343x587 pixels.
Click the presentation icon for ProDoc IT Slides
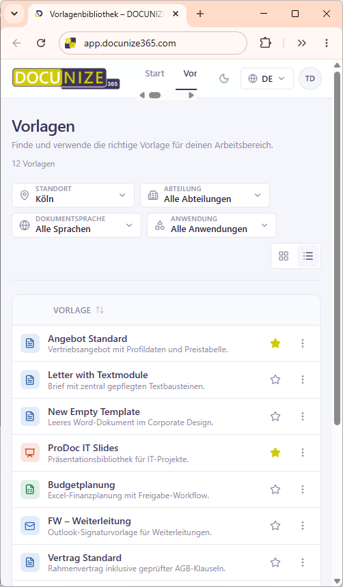pos(30,453)
